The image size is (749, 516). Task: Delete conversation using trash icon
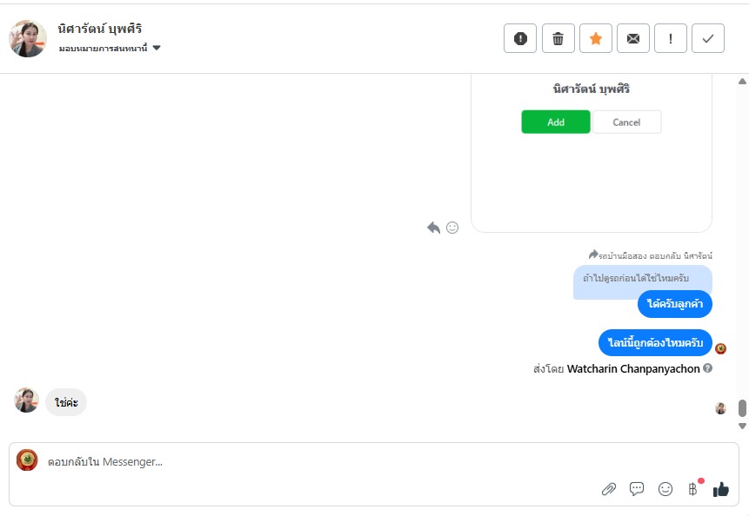coord(558,38)
